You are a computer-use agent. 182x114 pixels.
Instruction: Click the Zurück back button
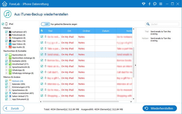point(14,108)
